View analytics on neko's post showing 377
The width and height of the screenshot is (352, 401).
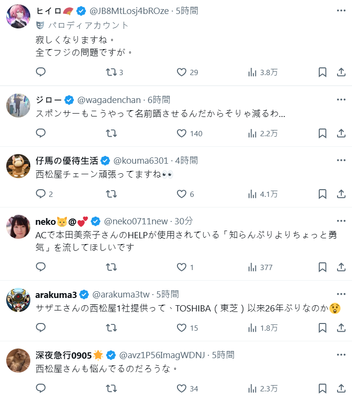pyautogui.click(x=260, y=267)
